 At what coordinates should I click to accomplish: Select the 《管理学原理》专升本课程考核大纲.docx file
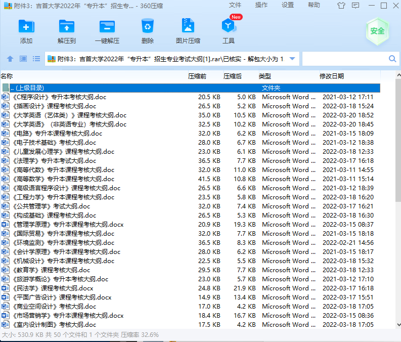tap(68, 225)
